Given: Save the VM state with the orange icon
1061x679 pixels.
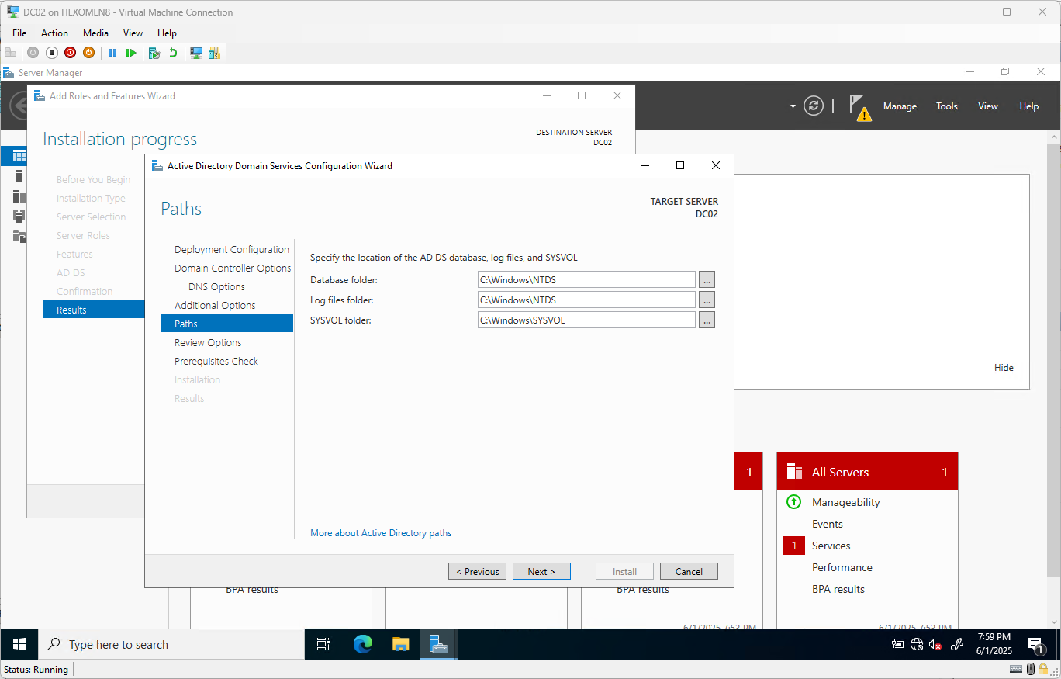Looking at the screenshot, I should [x=88, y=53].
